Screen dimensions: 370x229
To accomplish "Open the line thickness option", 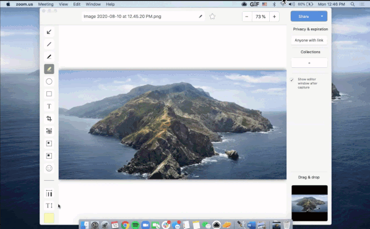I will pyautogui.click(x=49, y=193).
